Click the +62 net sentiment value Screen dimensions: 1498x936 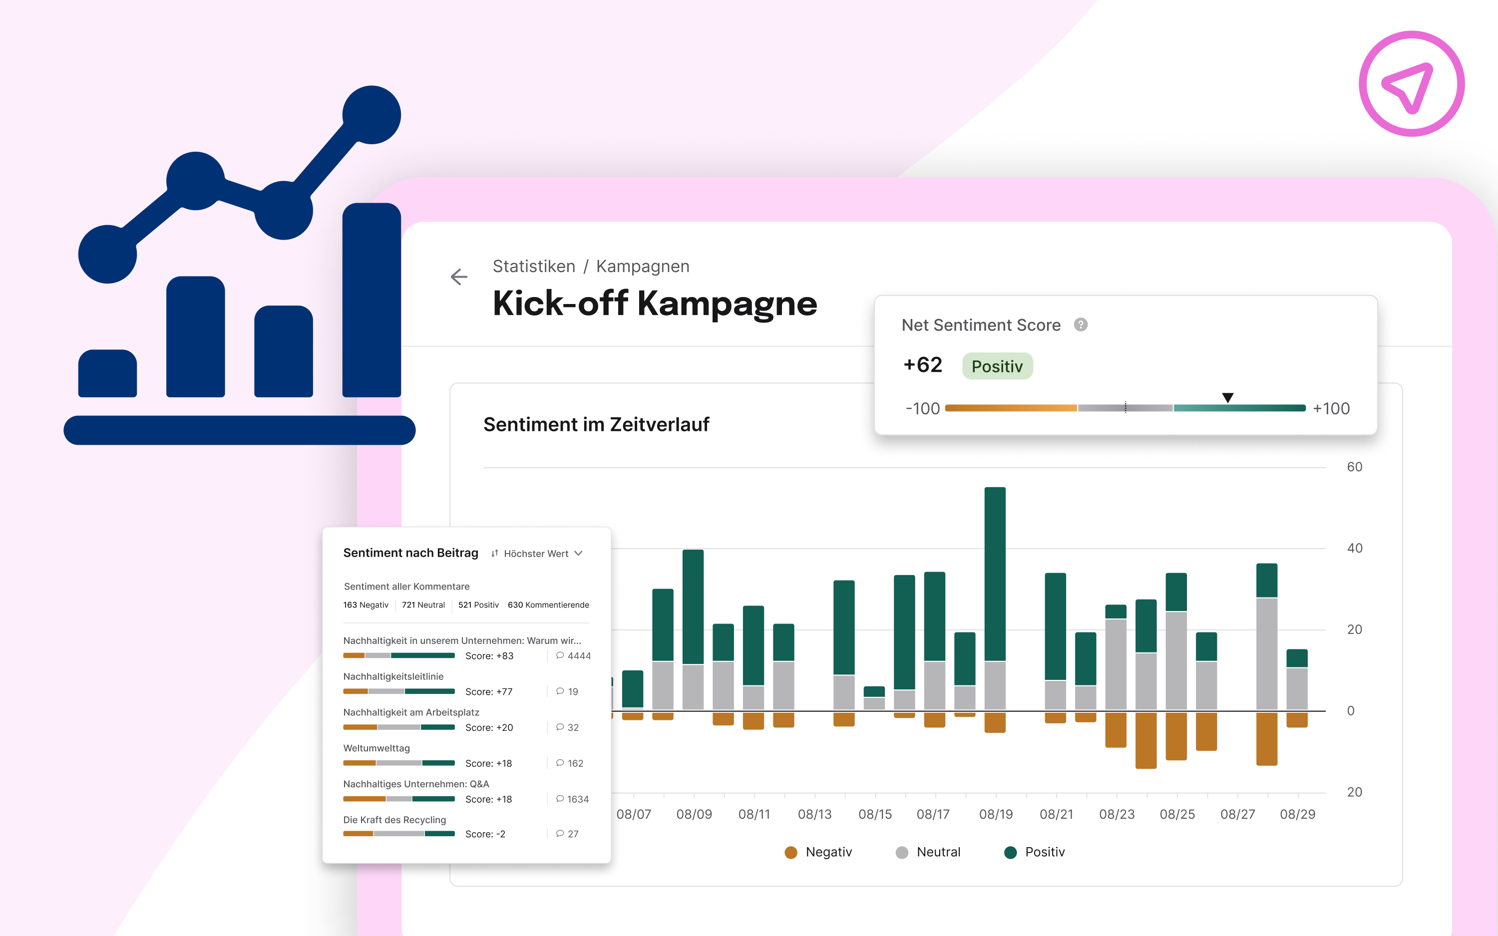pos(922,365)
